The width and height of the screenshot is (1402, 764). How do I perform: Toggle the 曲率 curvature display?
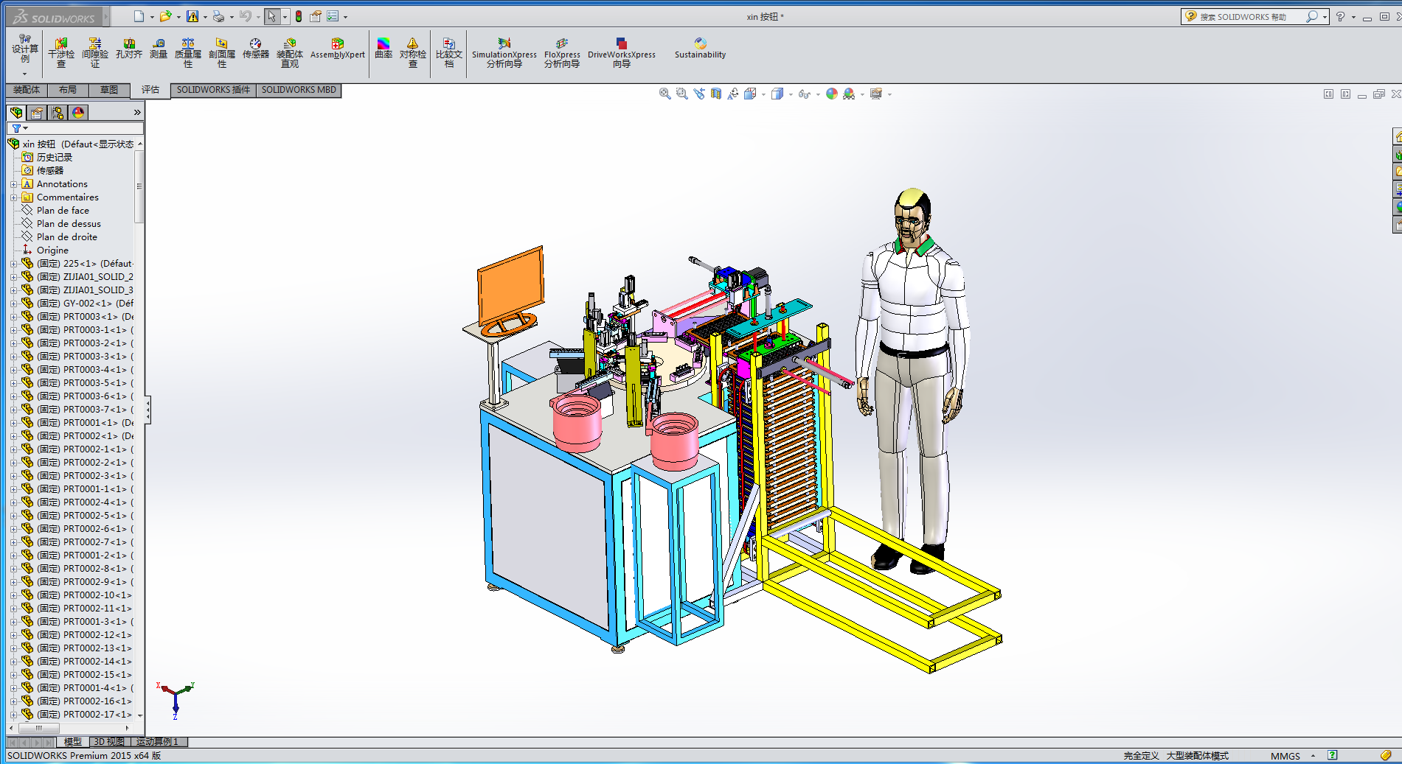(384, 49)
